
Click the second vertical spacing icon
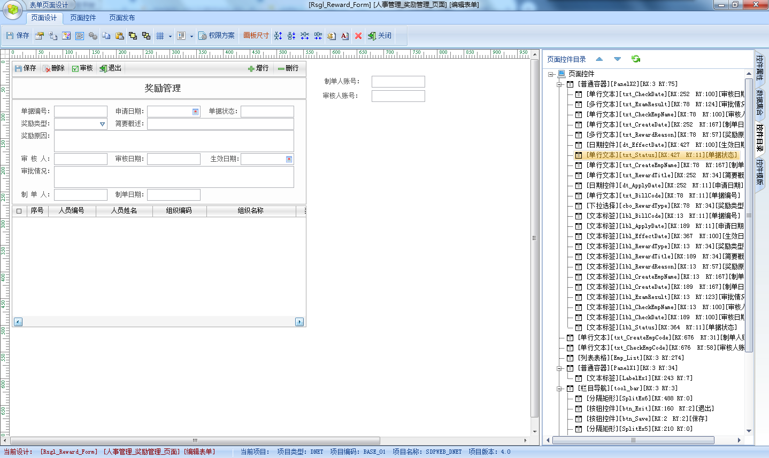point(291,36)
